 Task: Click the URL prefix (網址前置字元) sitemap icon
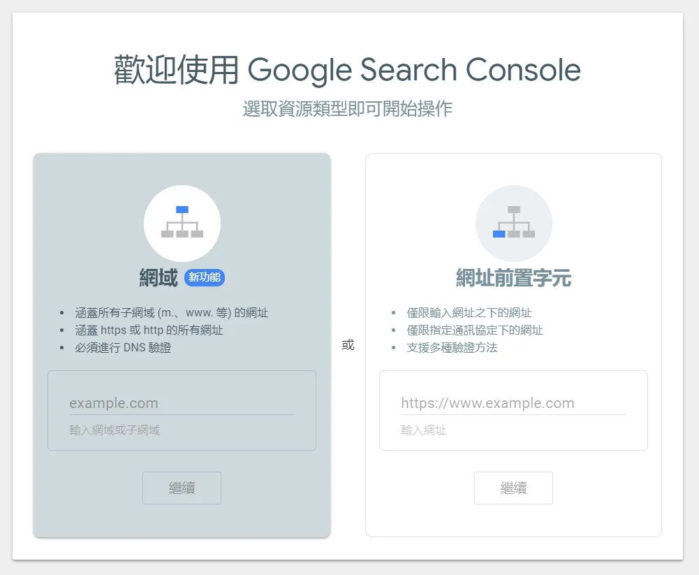[x=513, y=223]
